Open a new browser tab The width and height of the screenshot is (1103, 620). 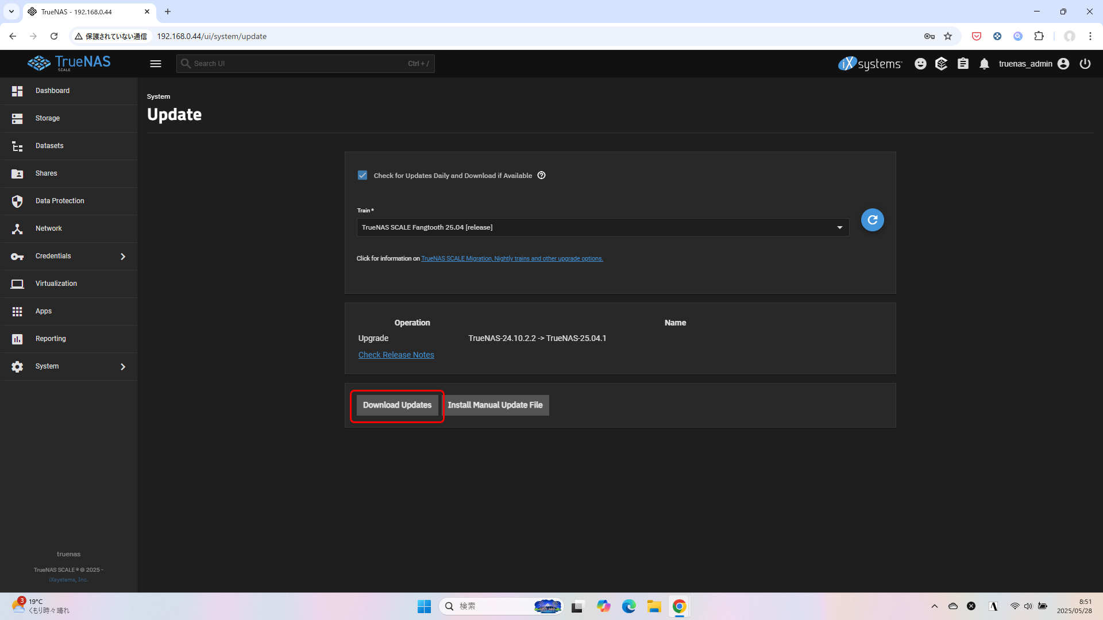click(168, 11)
